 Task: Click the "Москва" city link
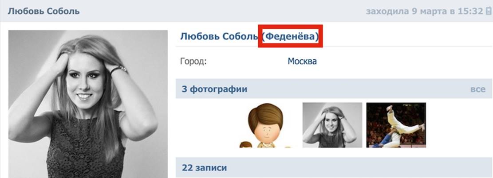pyautogui.click(x=302, y=61)
